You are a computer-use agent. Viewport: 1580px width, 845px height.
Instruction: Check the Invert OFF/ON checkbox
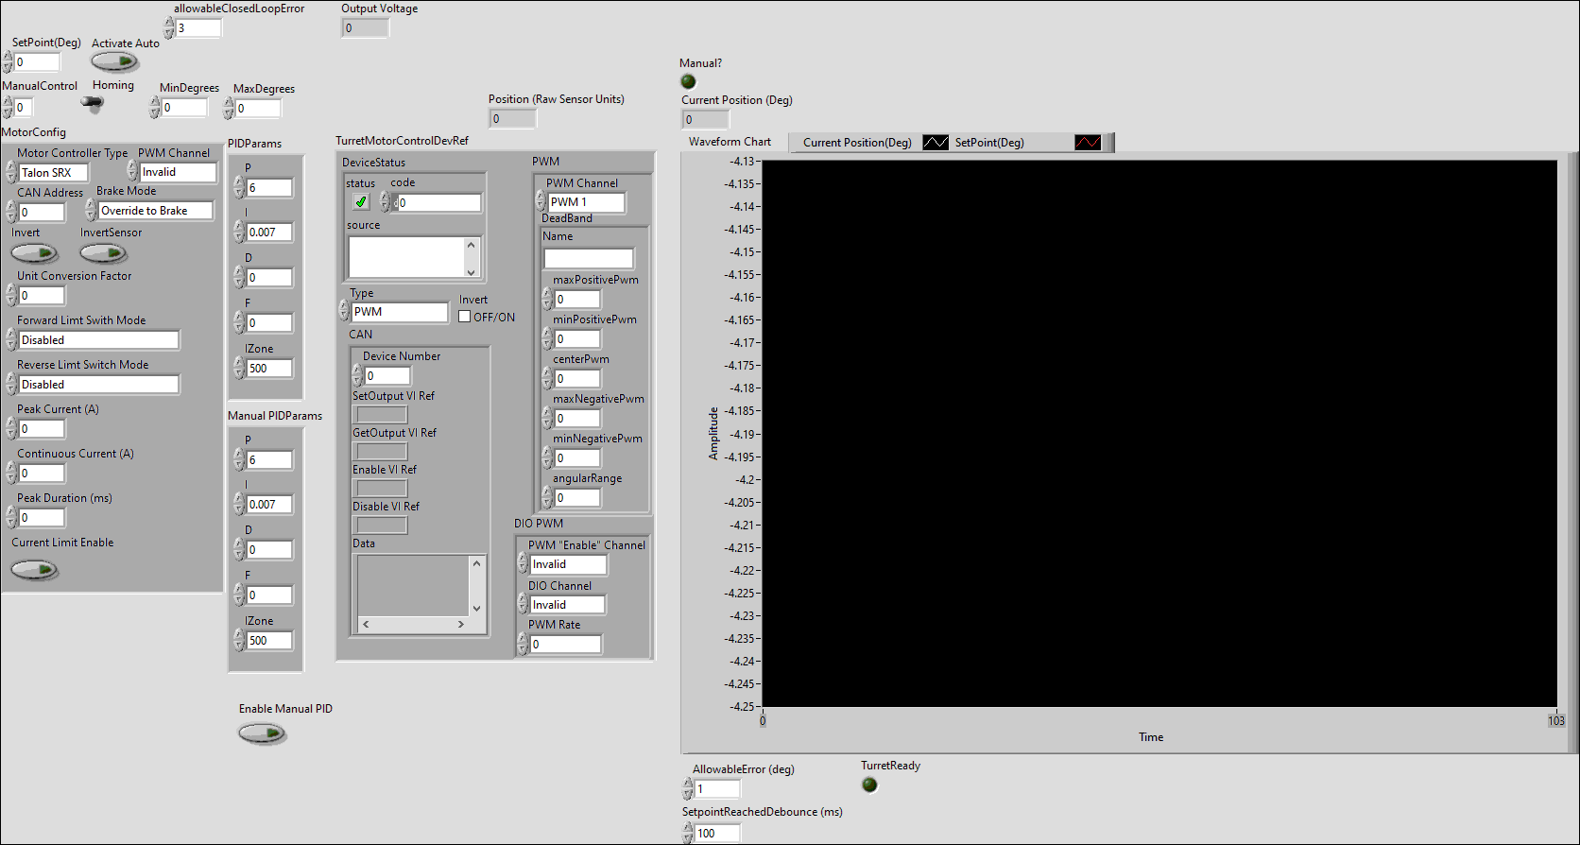465,318
